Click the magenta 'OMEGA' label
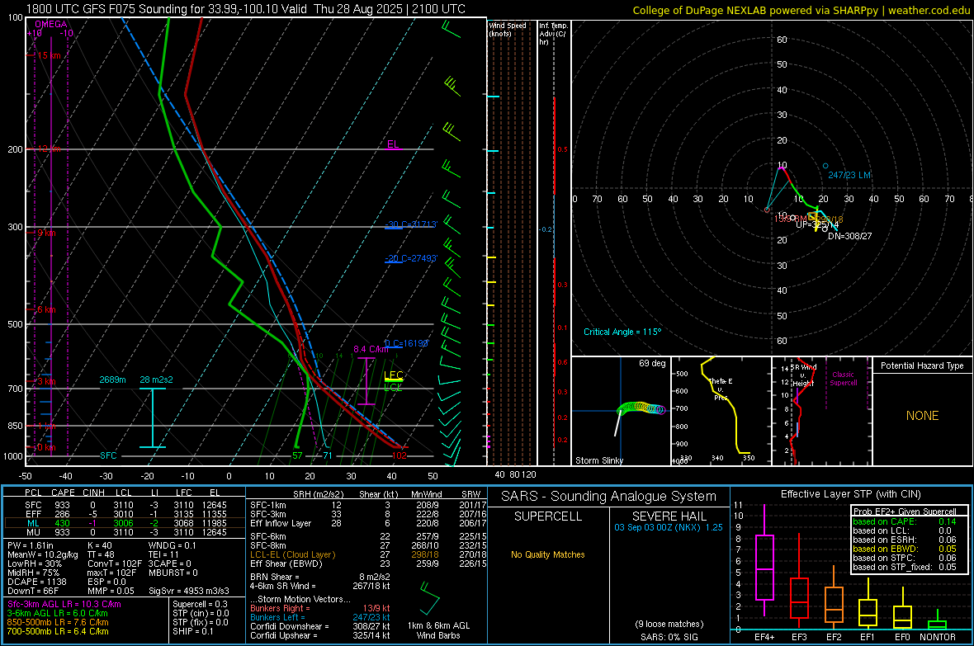The width and height of the screenshot is (974, 646). (51, 24)
